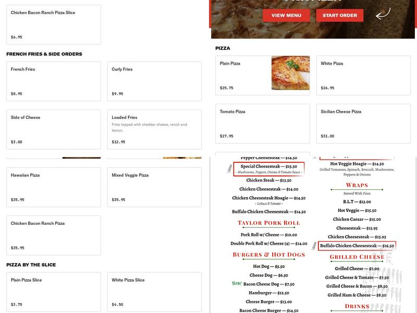Click the boxed Buffalo Chicken Cheesesteak wrap
The height and width of the screenshot is (313, 417).
pyautogui.click(x=357, y=246)
